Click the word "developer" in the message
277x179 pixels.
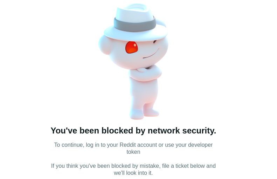pos(200,145)
